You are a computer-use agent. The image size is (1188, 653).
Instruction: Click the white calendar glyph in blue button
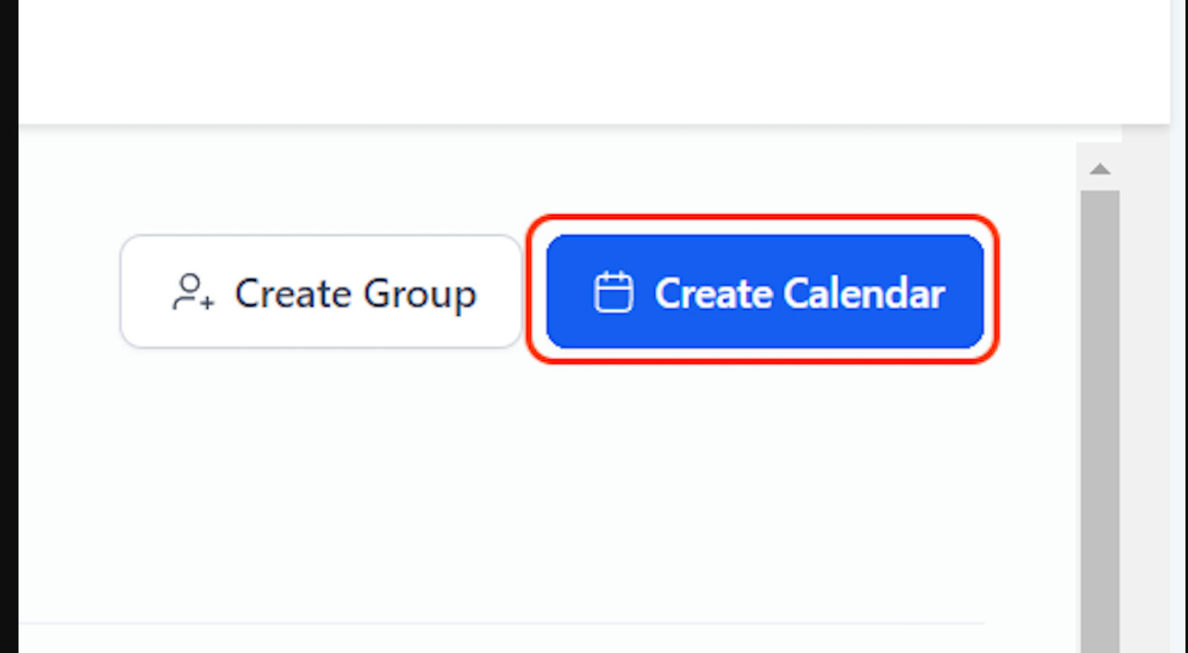pyautogui.click(x=613, y=292)
